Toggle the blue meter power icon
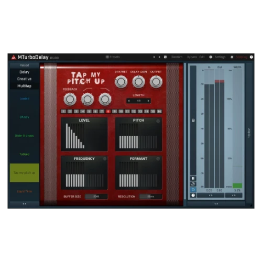The height and width of the screenshot is (262, 262). [193, 190]
